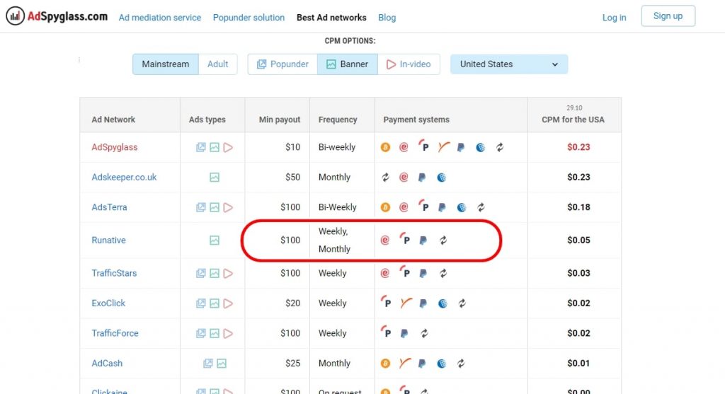The height and width of the screenshot is (394, 725).
Task: Choose the In-video CPM option
Action: pos(409,64)
